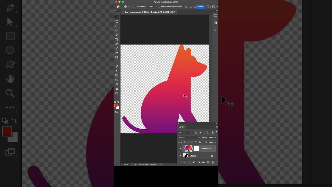Open the Create adjustment layer menu
332x187 pixels.
[199, 163]
